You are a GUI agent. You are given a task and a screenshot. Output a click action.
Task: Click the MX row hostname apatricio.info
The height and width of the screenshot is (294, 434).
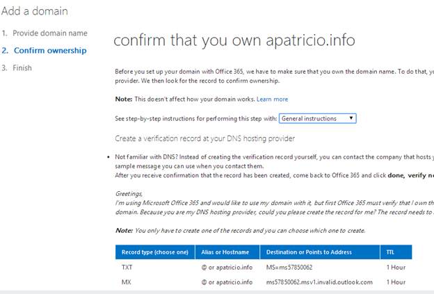pyautogui.click(x=227, y=282)
